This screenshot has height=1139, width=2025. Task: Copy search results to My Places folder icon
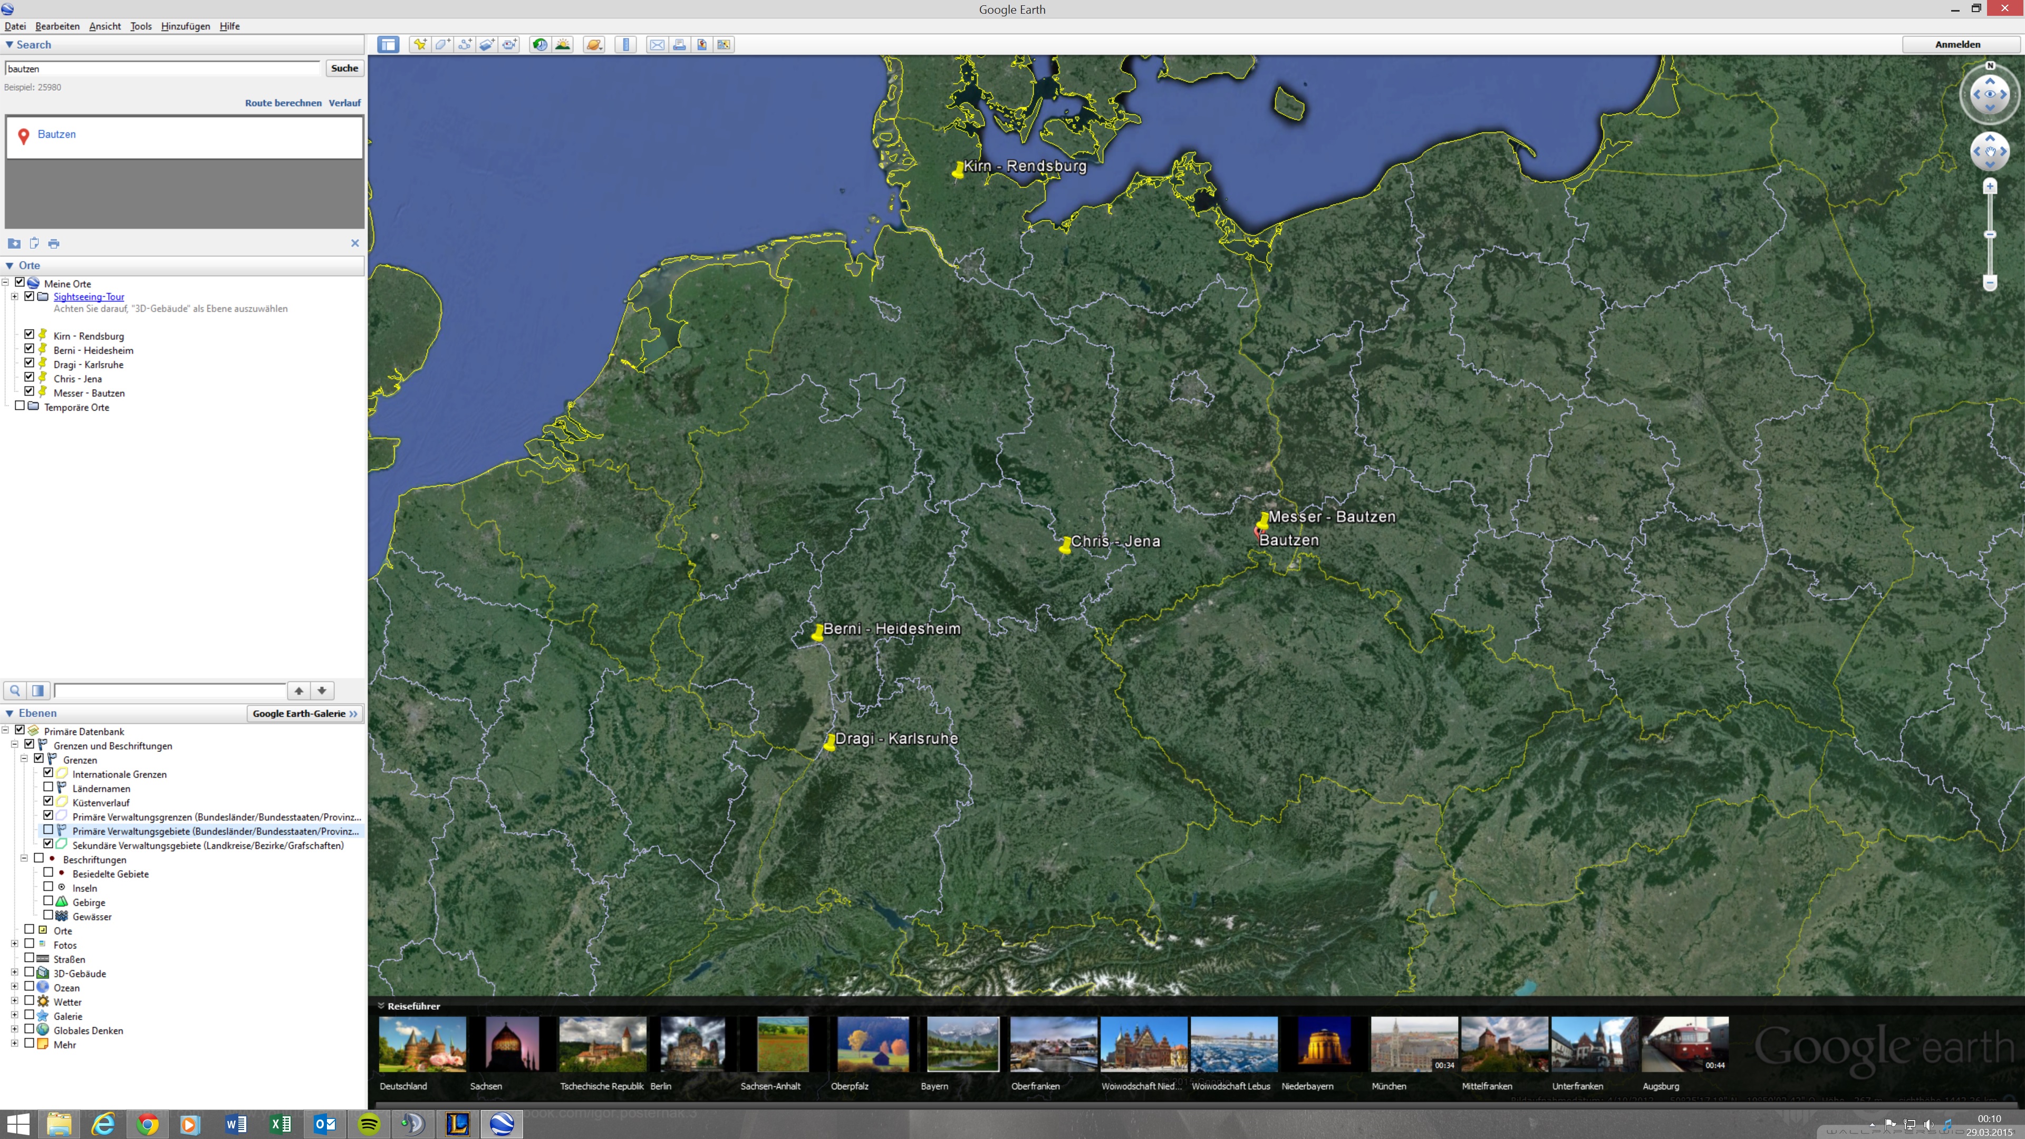(14, 244)
